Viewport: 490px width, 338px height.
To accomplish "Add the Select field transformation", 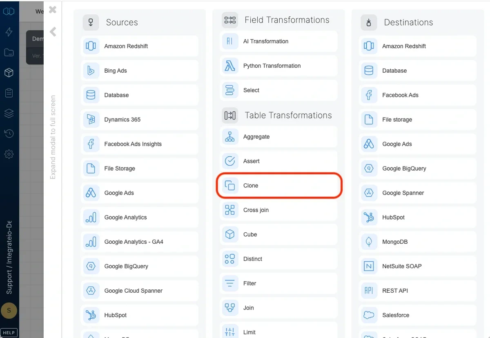I will (279, 90).
